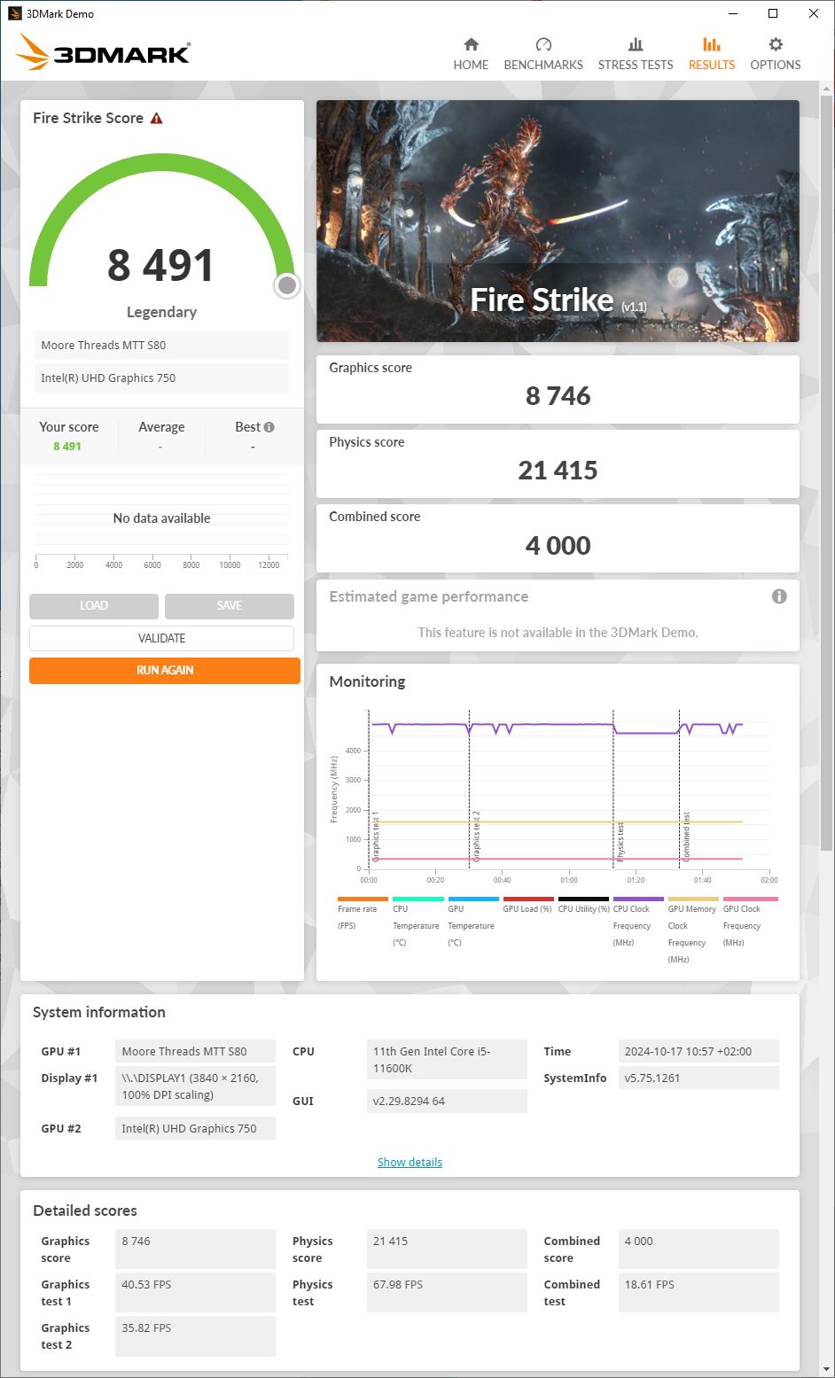The width and height of the screenshot is (835, 1378).
Task: Click Combined test 18.61 FPS value
Action: coord(698,1293)
